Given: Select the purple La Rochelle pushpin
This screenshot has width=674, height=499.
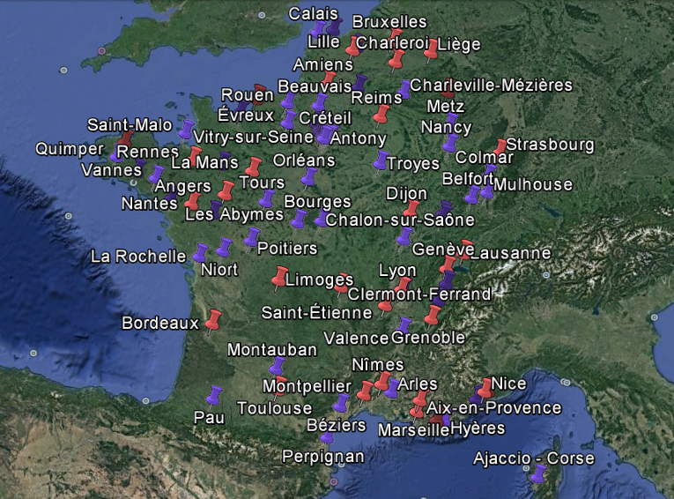Looking at the screenshot, I should point(202,254).
